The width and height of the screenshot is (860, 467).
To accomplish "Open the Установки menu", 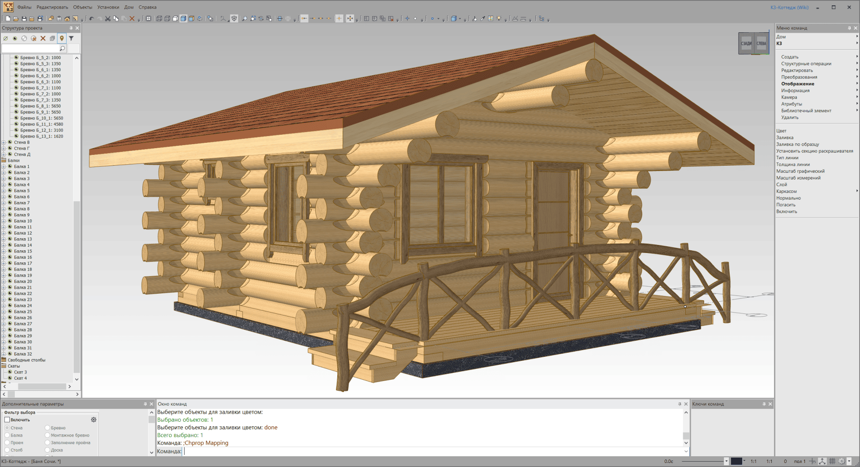I will 108,7.
